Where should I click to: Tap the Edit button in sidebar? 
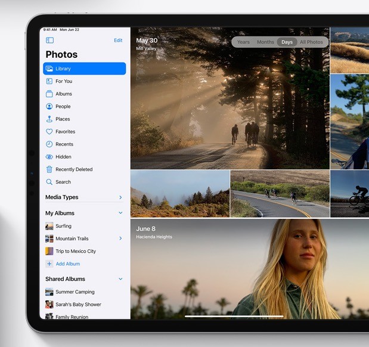(118, 41)
